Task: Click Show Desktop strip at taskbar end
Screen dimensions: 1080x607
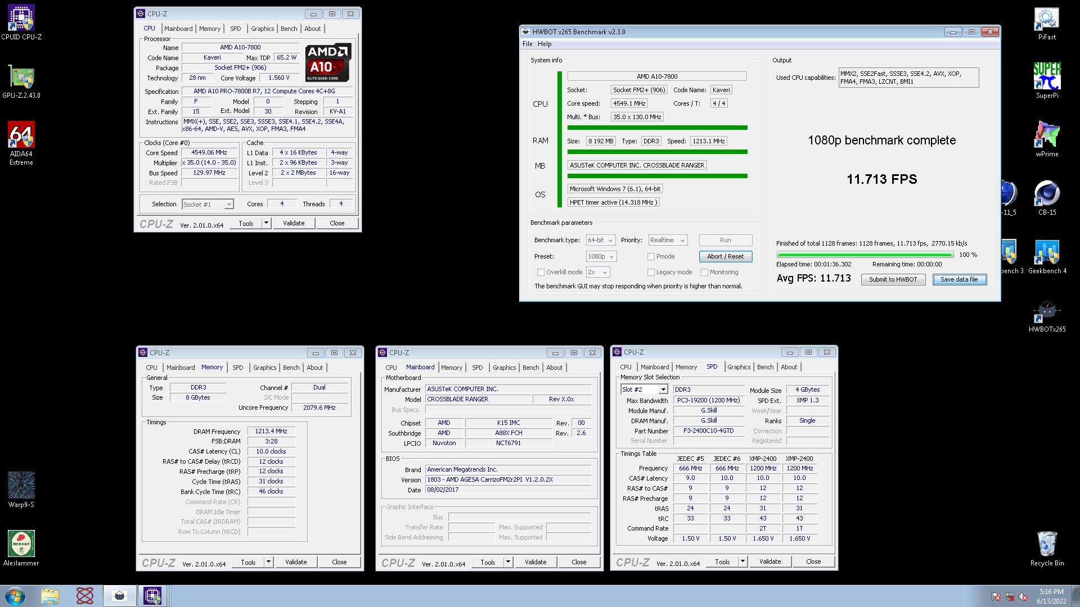Action: click(1075, 596)
